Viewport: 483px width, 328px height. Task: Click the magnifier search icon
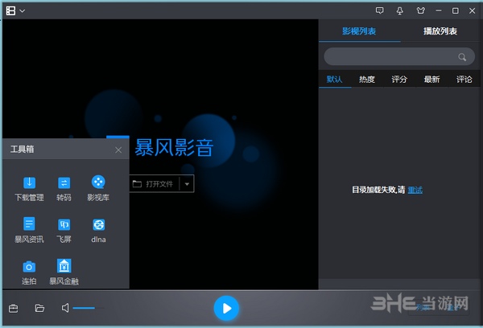click(462, 57)
